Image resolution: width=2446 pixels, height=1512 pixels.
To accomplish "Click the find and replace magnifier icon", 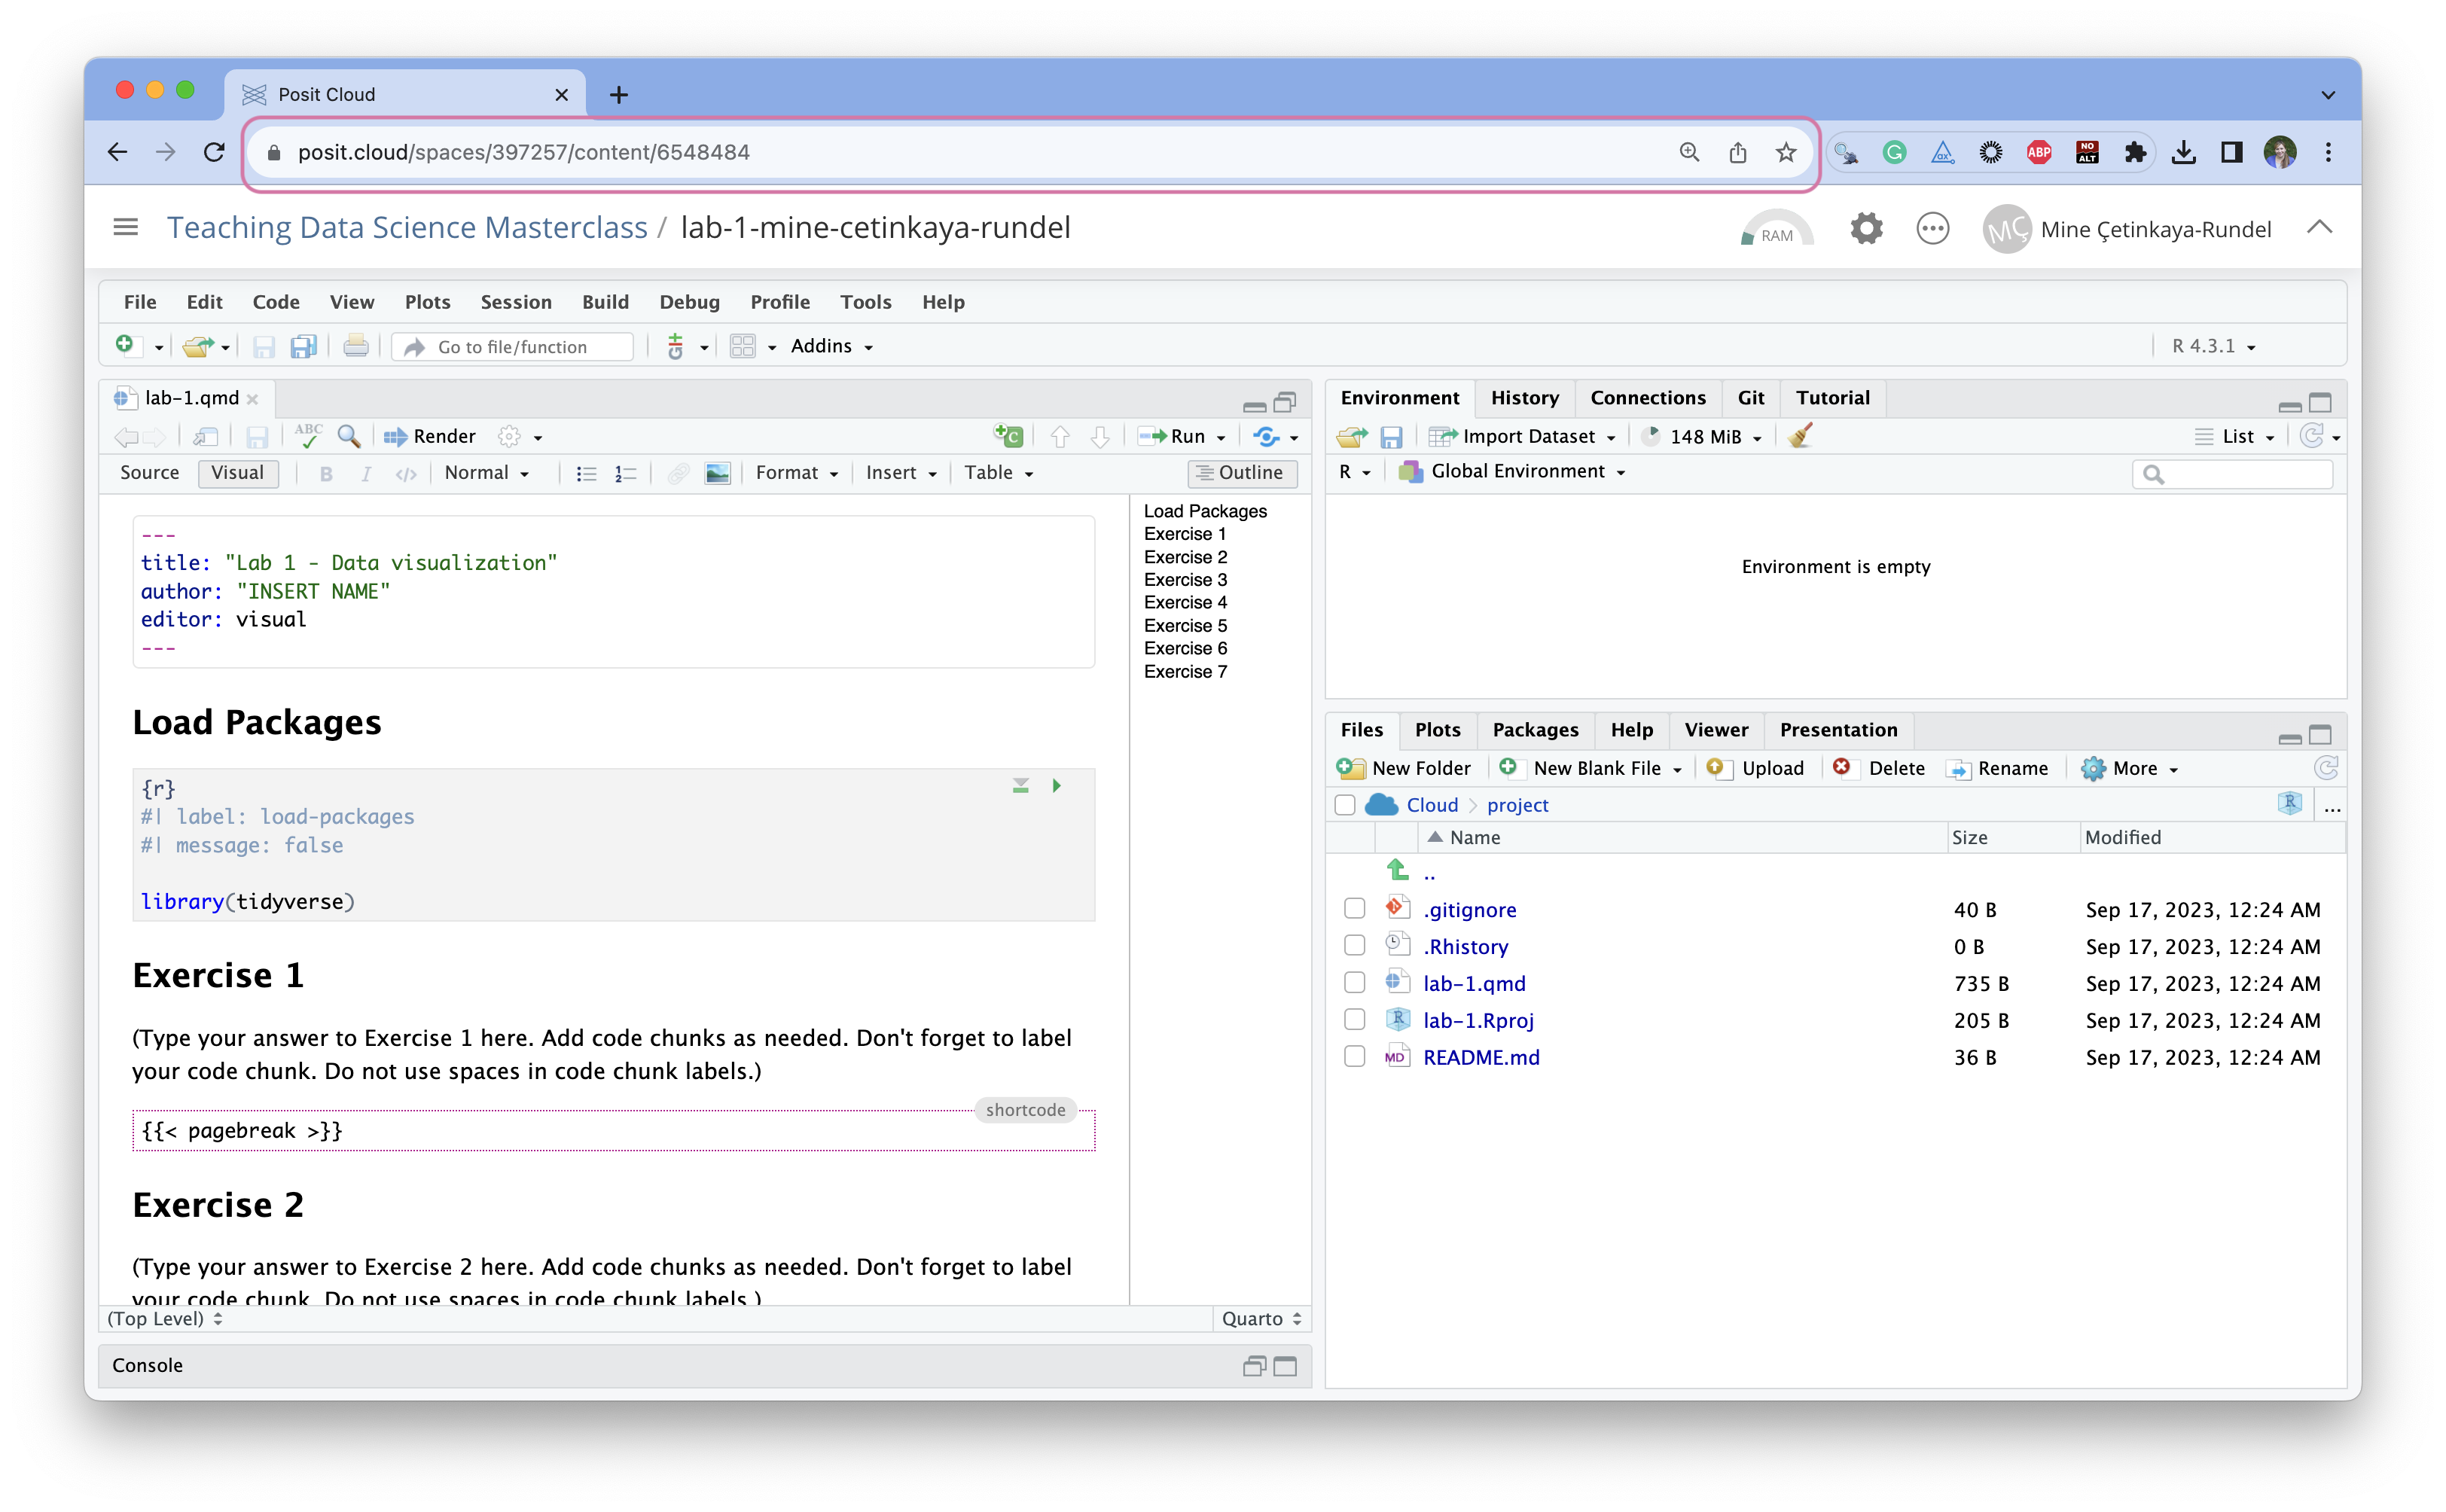I will coord(348,436).
